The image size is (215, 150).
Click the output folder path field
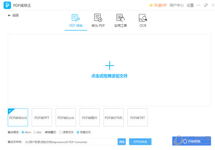(71, 142)
